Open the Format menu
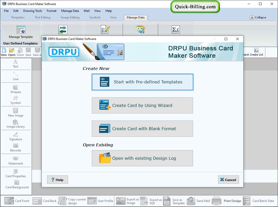 (52, 11)
